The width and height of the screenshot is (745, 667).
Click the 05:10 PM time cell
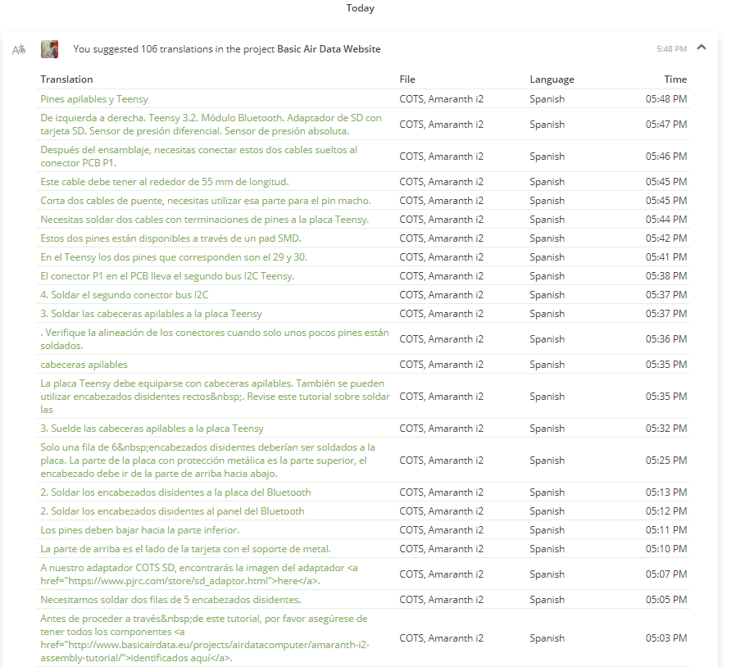coord(666,549)
